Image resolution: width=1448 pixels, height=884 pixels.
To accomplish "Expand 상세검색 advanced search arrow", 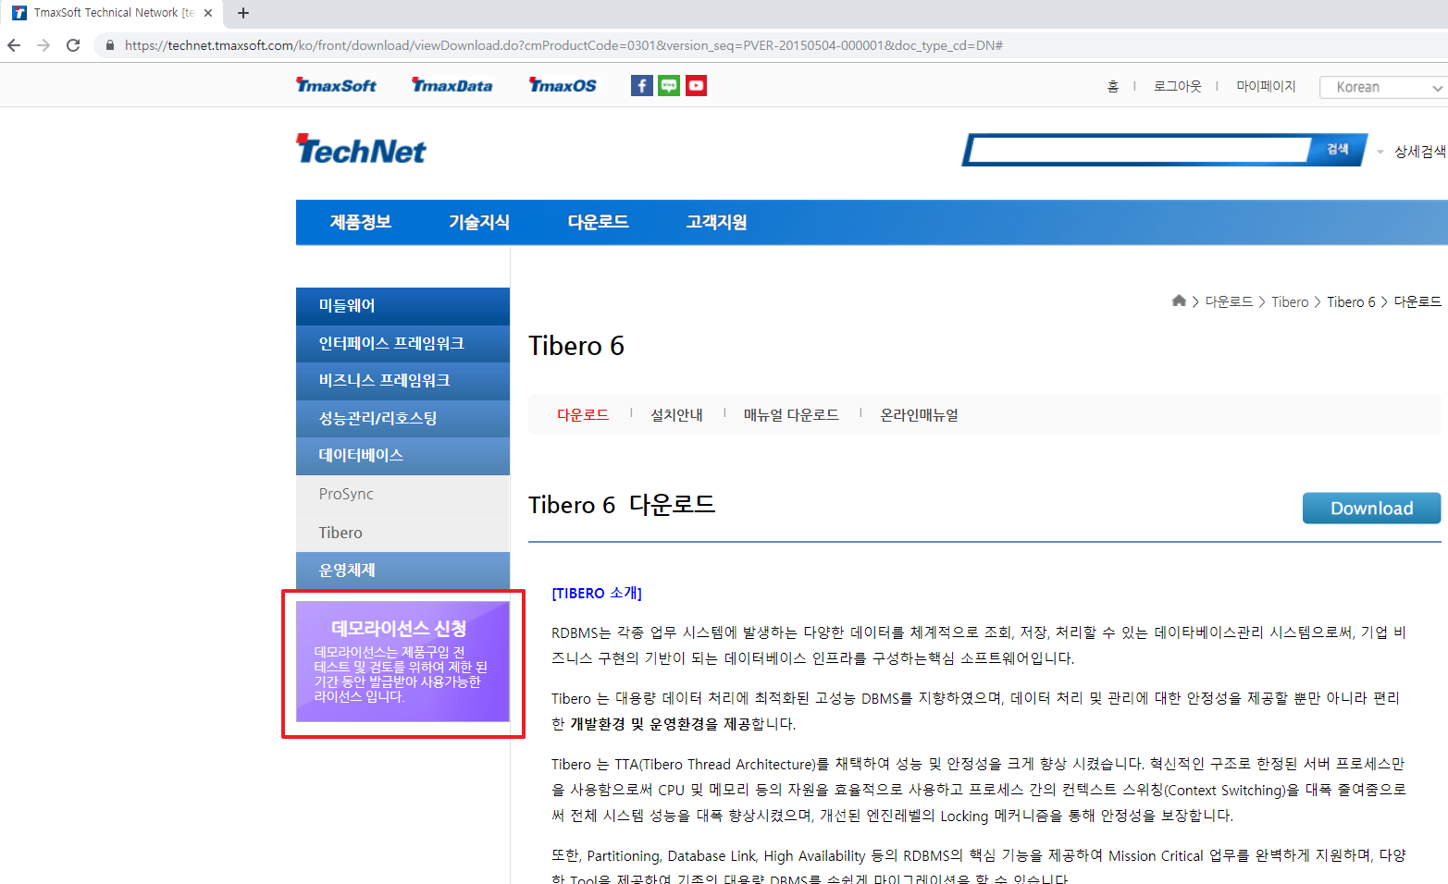I will pos(1380,152).
